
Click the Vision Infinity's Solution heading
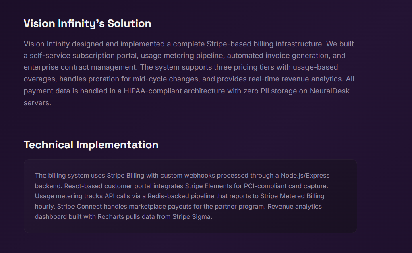[x=87, y=24]
